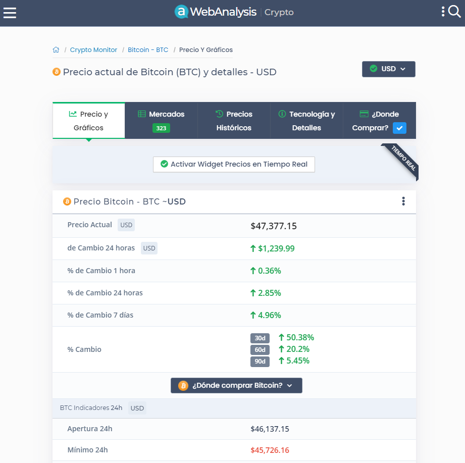The image size is (465, 463).
Task: Enable the real-time prices widget
Action: [234, 164]
